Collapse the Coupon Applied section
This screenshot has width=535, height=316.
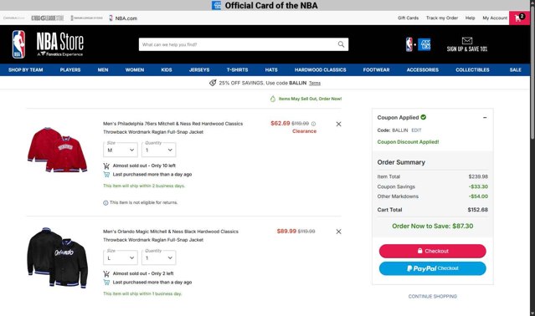[x=485, y=118]
